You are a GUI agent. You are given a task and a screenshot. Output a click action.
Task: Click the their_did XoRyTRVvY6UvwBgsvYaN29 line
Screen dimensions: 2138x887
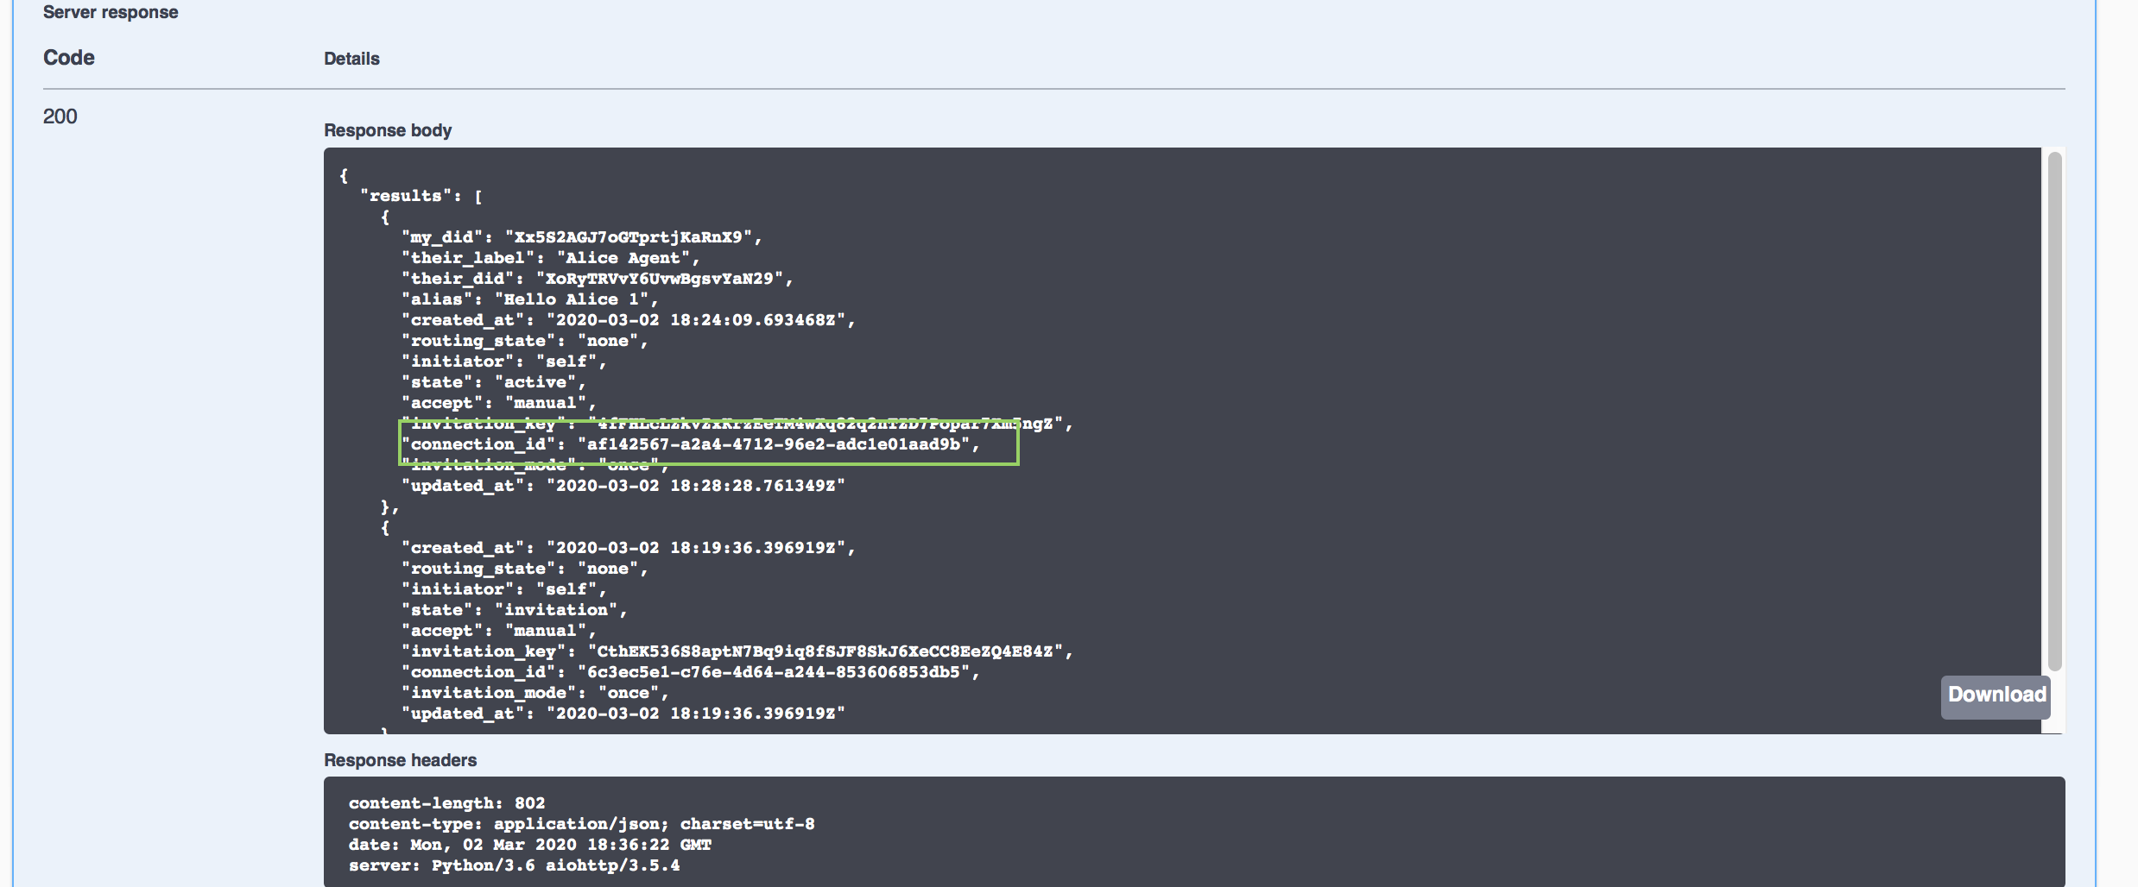597,279
